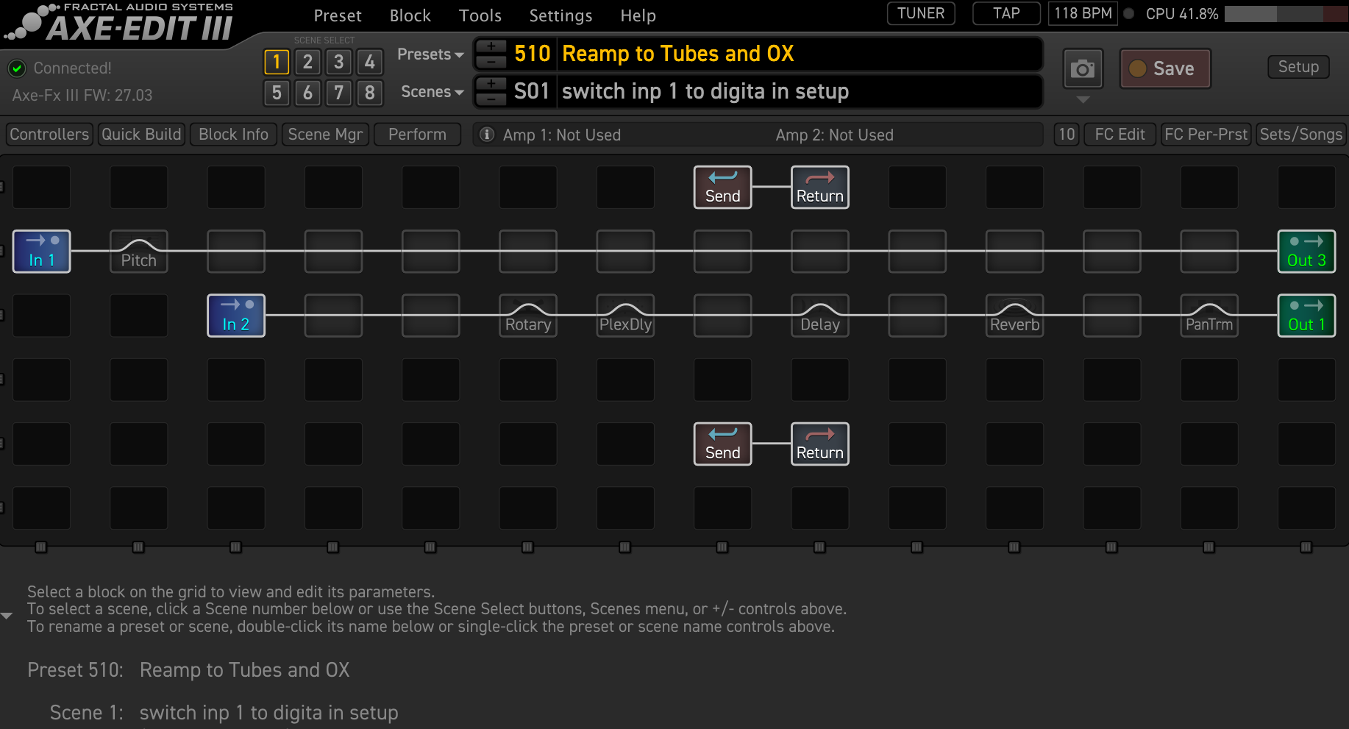Screen dimensions: 1349x729
Task: Open the Block menu
Action: click(410, 15)
